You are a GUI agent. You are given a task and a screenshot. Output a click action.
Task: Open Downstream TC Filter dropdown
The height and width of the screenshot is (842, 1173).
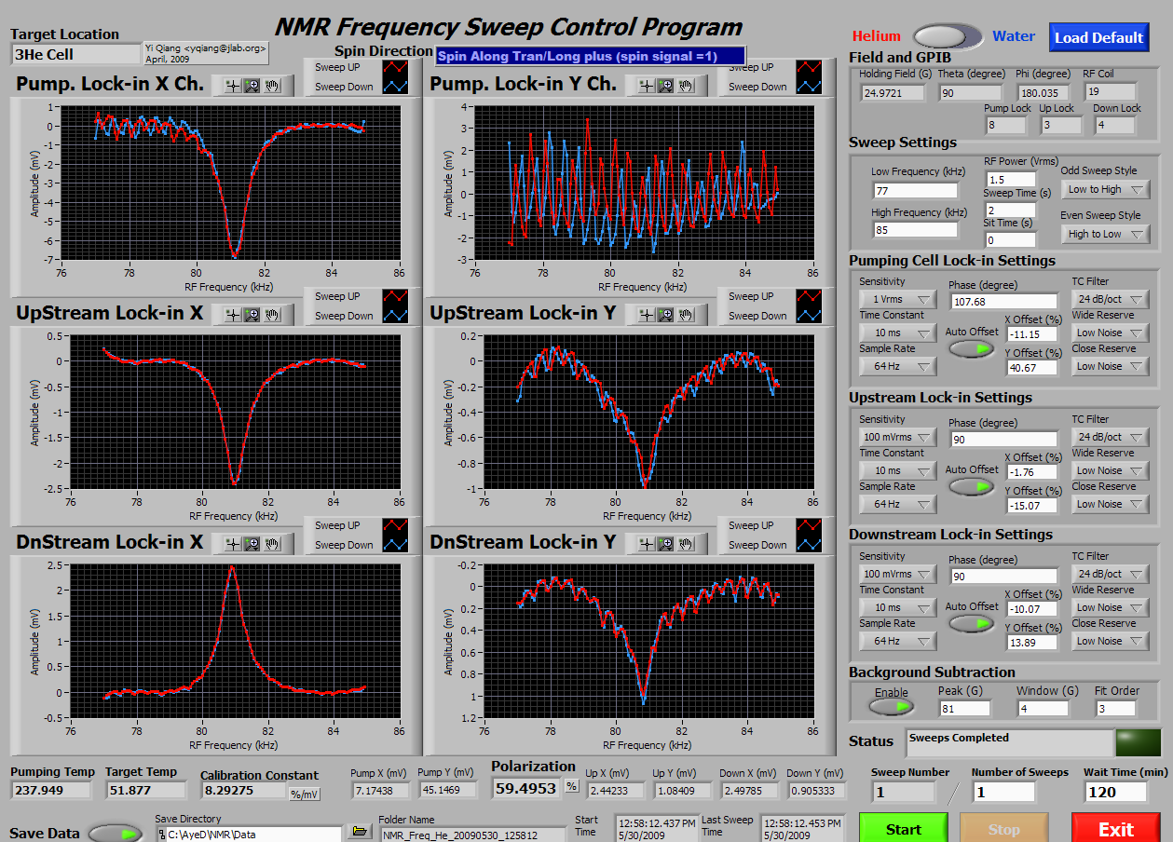(x=1111, y=574)
